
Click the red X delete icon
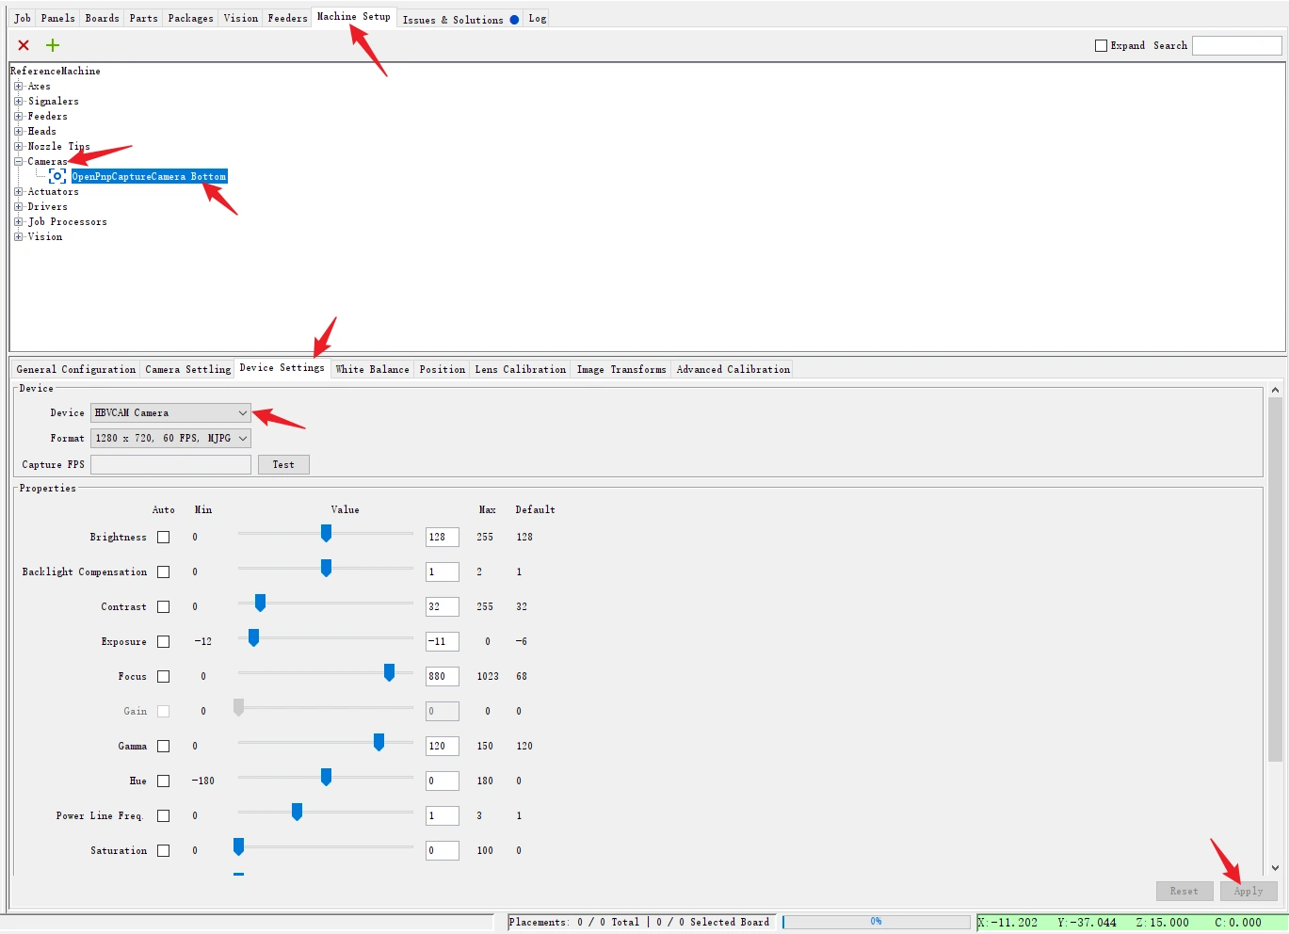coord(24,45)
